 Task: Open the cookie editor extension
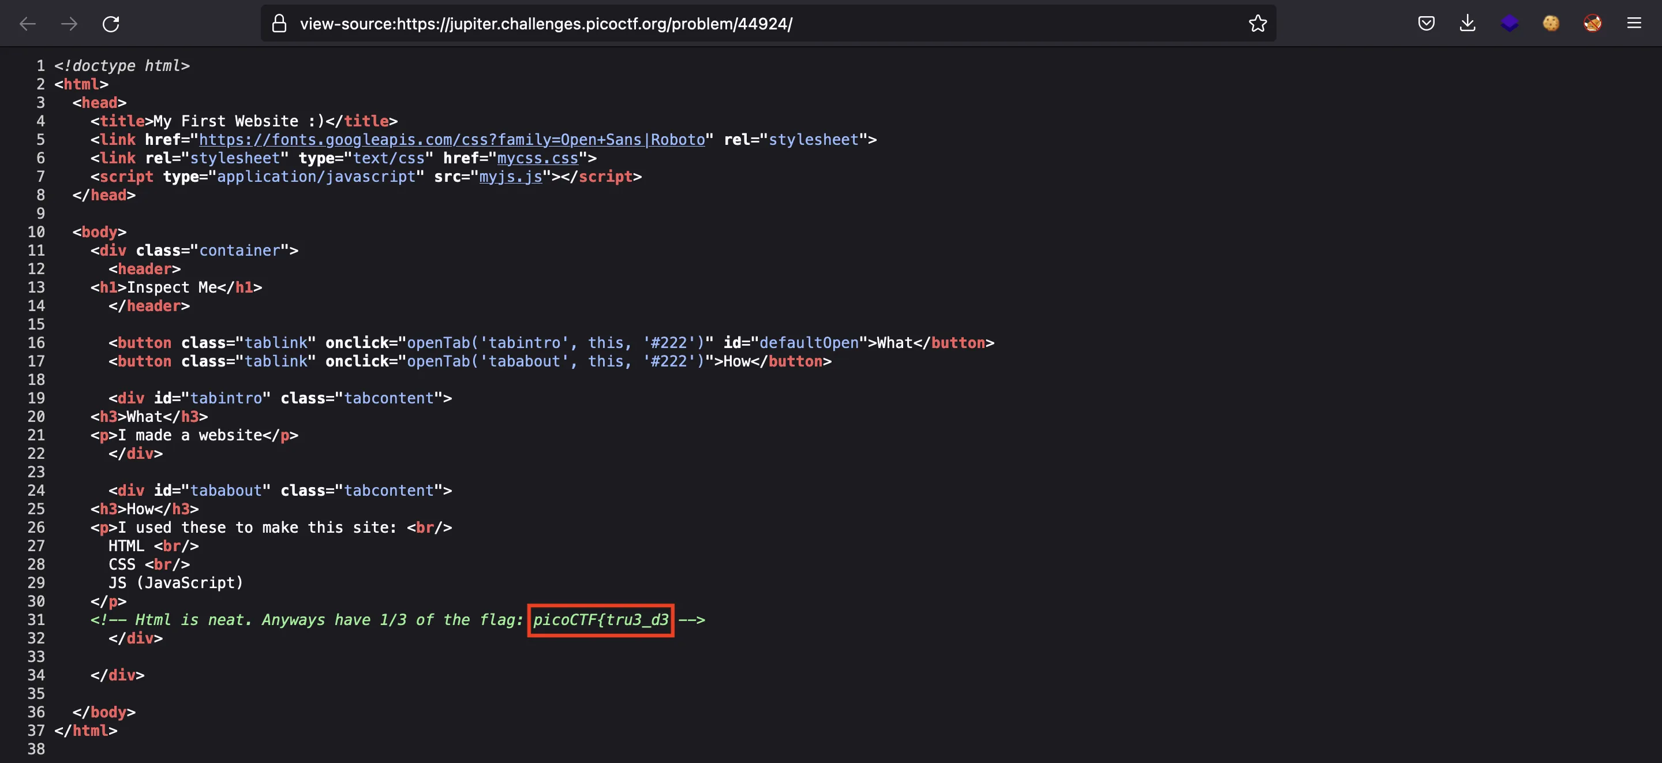(x=1551, y=24)
